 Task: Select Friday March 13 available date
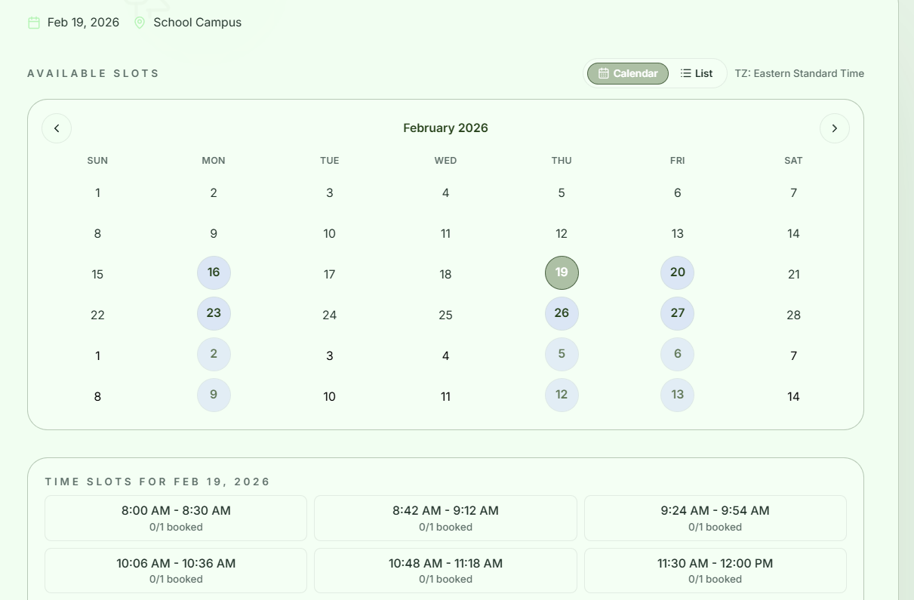tap(678, 395)
